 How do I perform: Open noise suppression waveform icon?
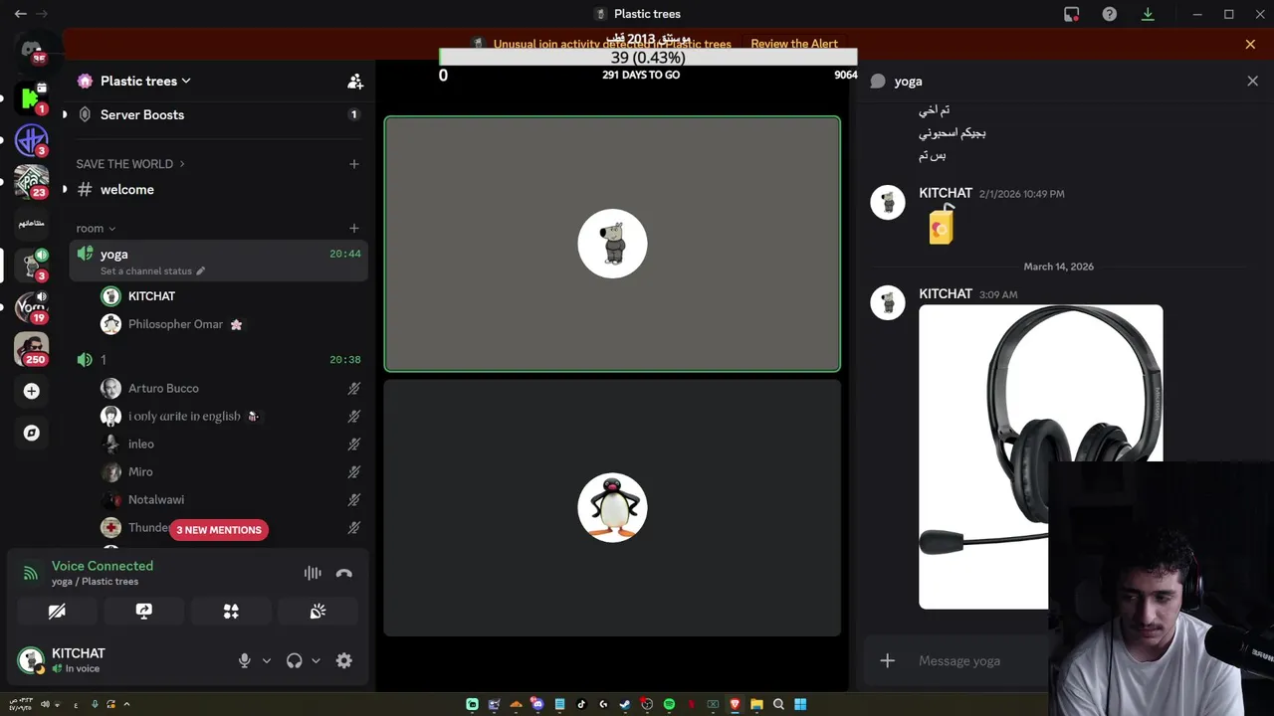click(x=313, y=573)
